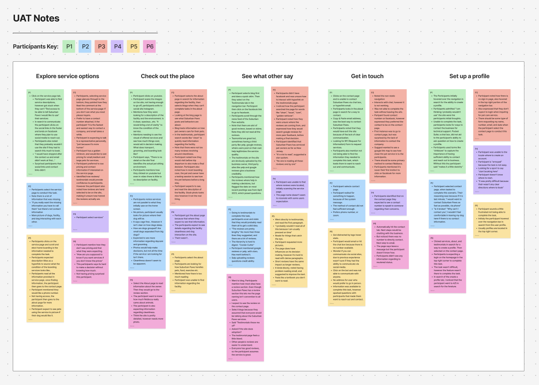The height and width of the screenshot is (385, 539).
Task: Click the Check out the place heading
Action: 167,76
